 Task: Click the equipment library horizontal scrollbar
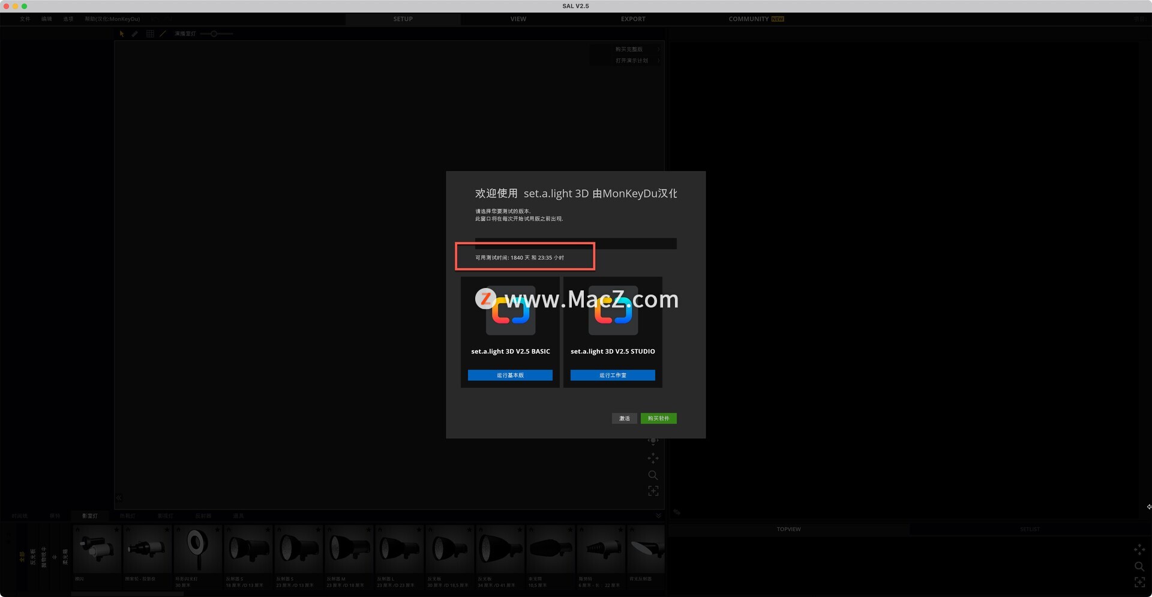pyautogui.click(x=127, y=594)
